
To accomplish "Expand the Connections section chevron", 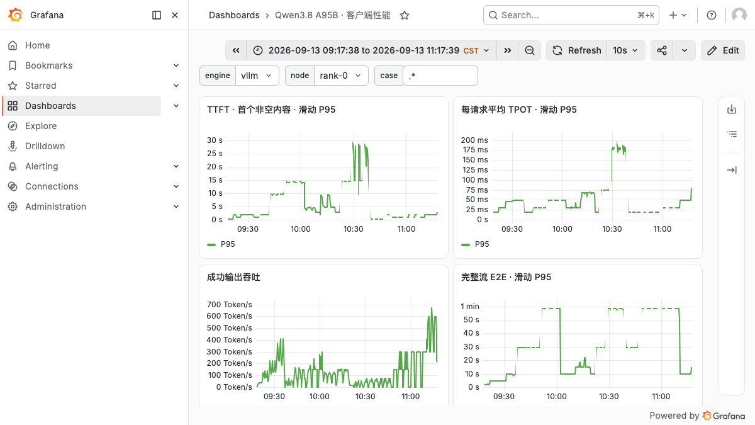I will tap(176, 186).
